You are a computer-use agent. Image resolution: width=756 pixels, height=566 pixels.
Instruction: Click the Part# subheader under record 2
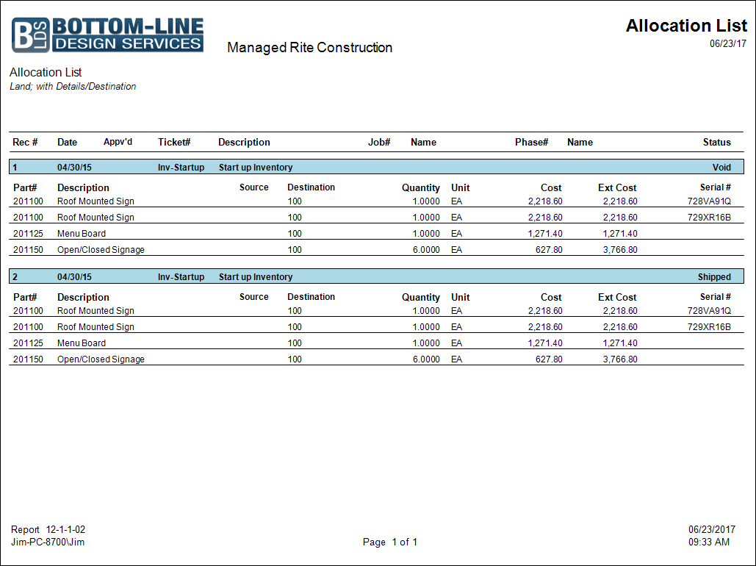25,297
